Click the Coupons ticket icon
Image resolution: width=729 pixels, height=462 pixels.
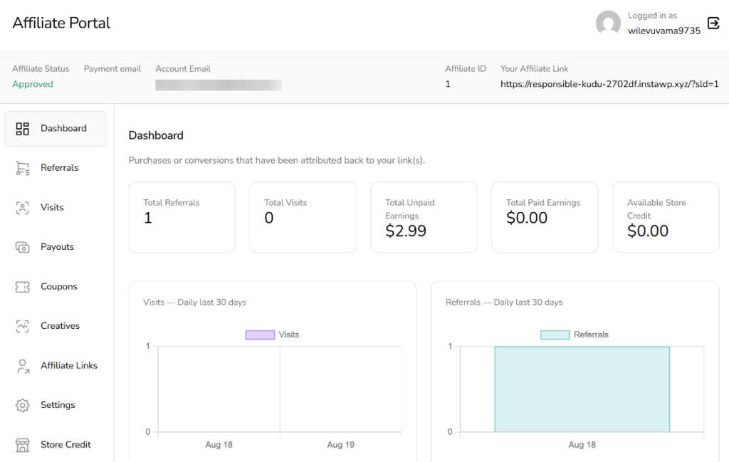coord(22,286)
